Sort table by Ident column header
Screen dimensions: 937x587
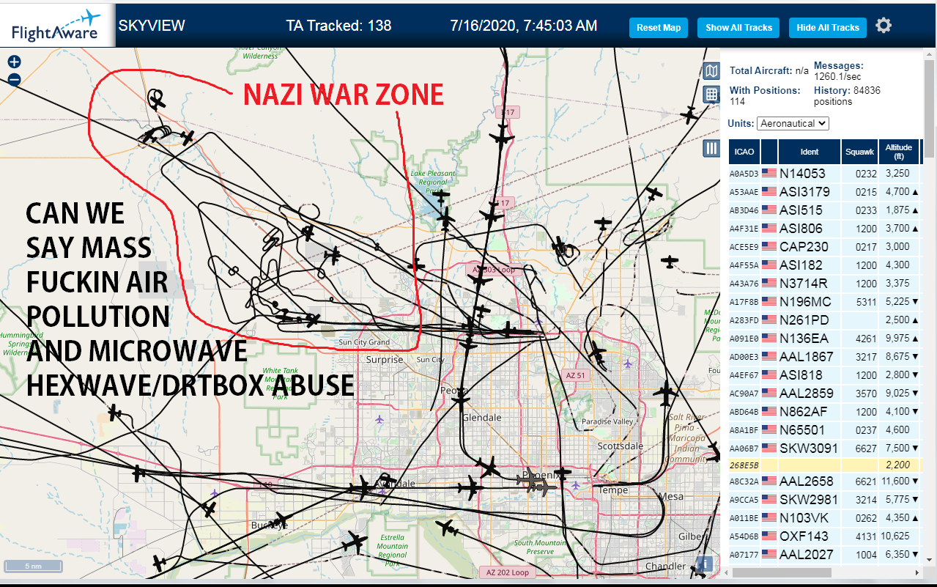(x=809, y=152)
